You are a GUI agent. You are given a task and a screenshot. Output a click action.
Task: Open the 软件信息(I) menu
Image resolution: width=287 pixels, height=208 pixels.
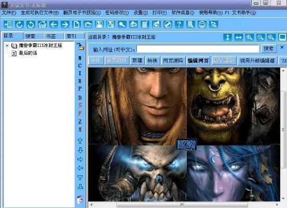tap(183, 12)
